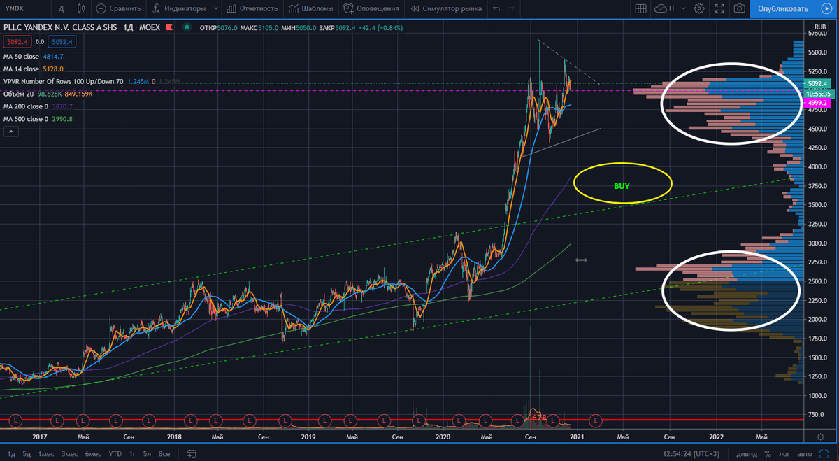Screen dimensions: 839x461
Task: Click the Опубликовать button
Action: (783, 9)
